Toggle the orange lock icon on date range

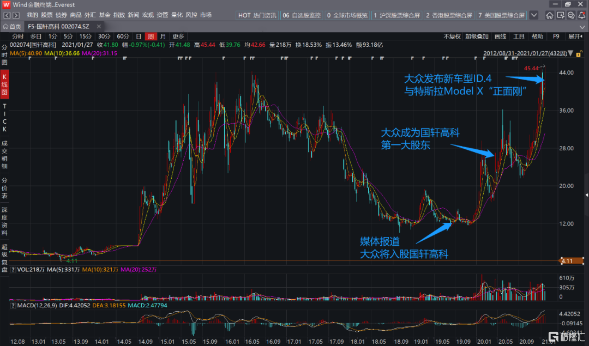click(x=579, y=53)
